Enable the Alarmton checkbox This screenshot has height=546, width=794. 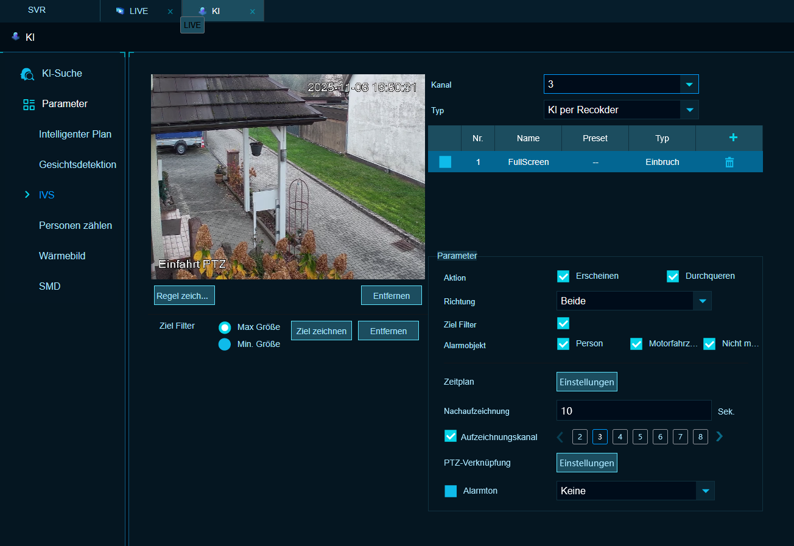[451, 491]
